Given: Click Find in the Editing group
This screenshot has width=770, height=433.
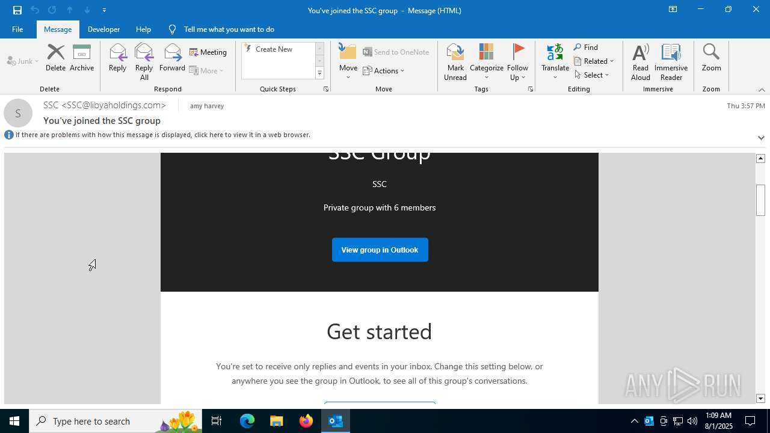Looking at the screenshot, I should 586,48.
